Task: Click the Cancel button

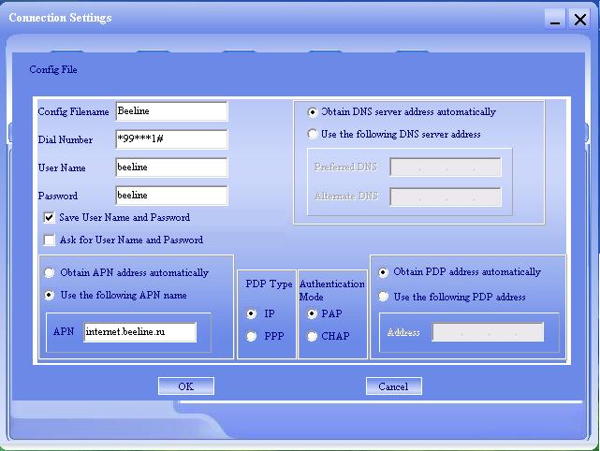Action: tap(393, 386)
